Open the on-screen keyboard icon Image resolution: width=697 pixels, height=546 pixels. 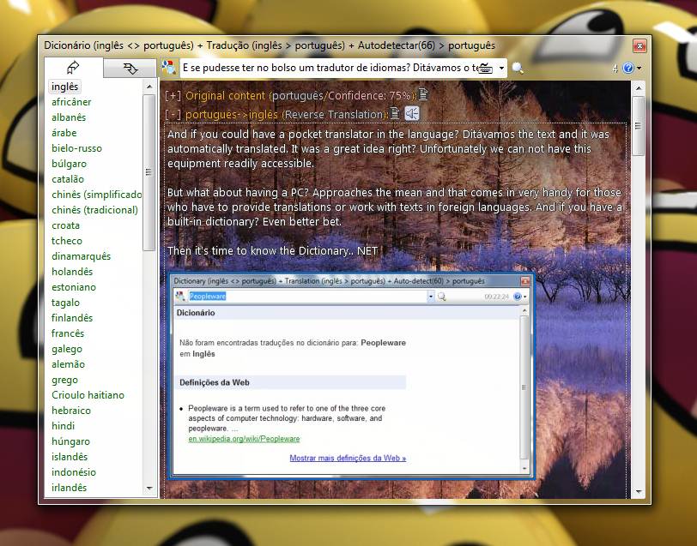486,69
